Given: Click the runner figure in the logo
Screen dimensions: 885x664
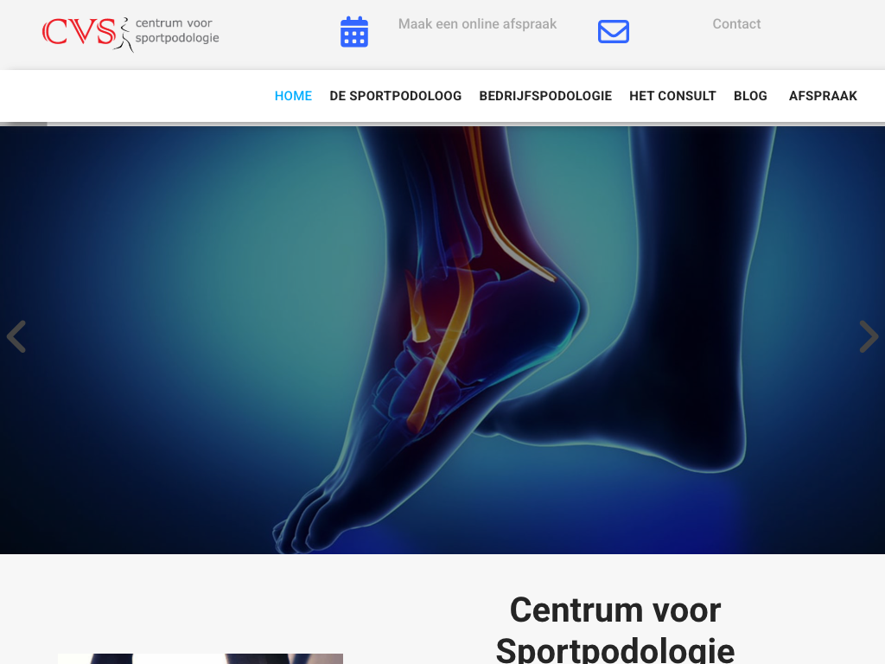Looking at the screenshot, I should tap(124, 35).
